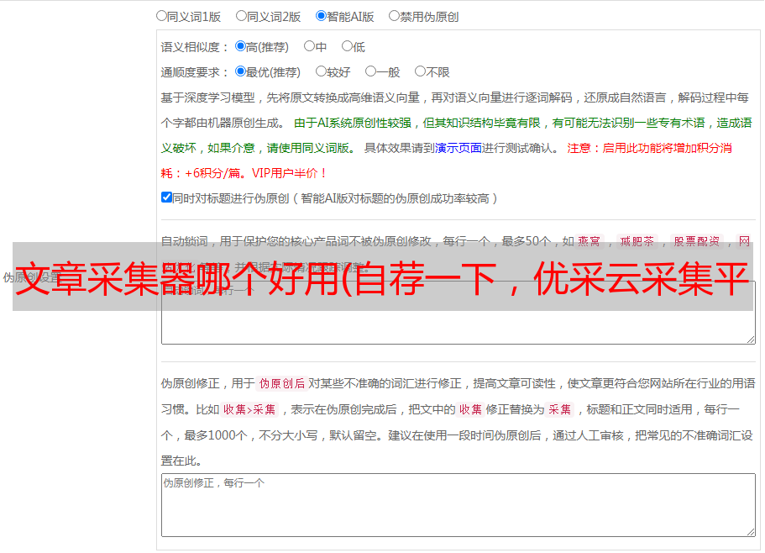The image size is (765, 553).
Task: Click into the 自动锁词 textarea
Action: coord(458,313)
